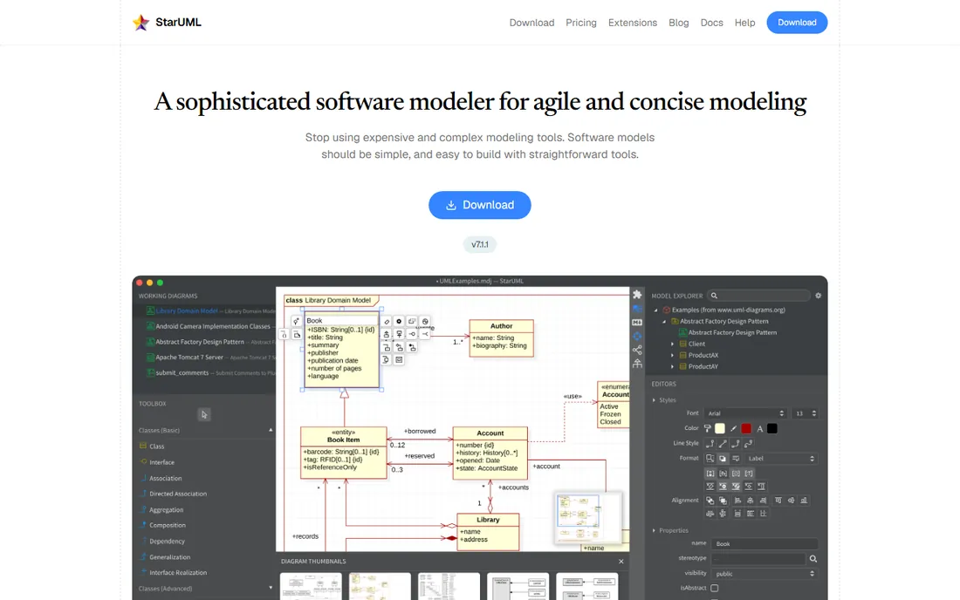960x600 pixels.
Task: Open Model Explorer settings gear
Action: tap(818, 296)
